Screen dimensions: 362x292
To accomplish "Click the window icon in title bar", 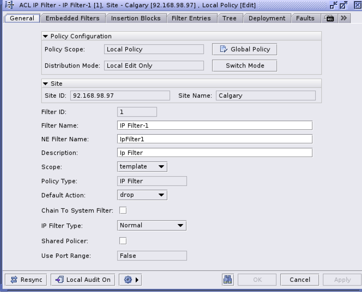I will click(x=9, y=5).
